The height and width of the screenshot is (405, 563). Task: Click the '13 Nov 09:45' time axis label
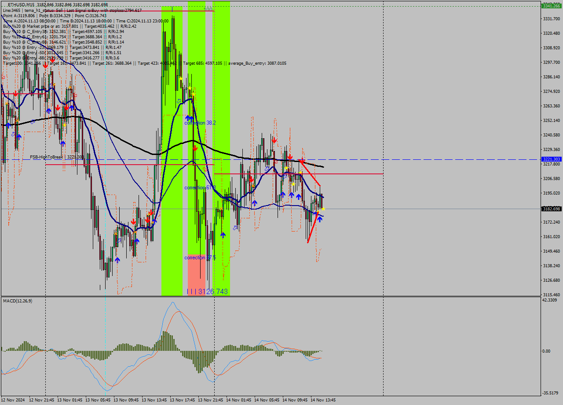pos(126,400)
